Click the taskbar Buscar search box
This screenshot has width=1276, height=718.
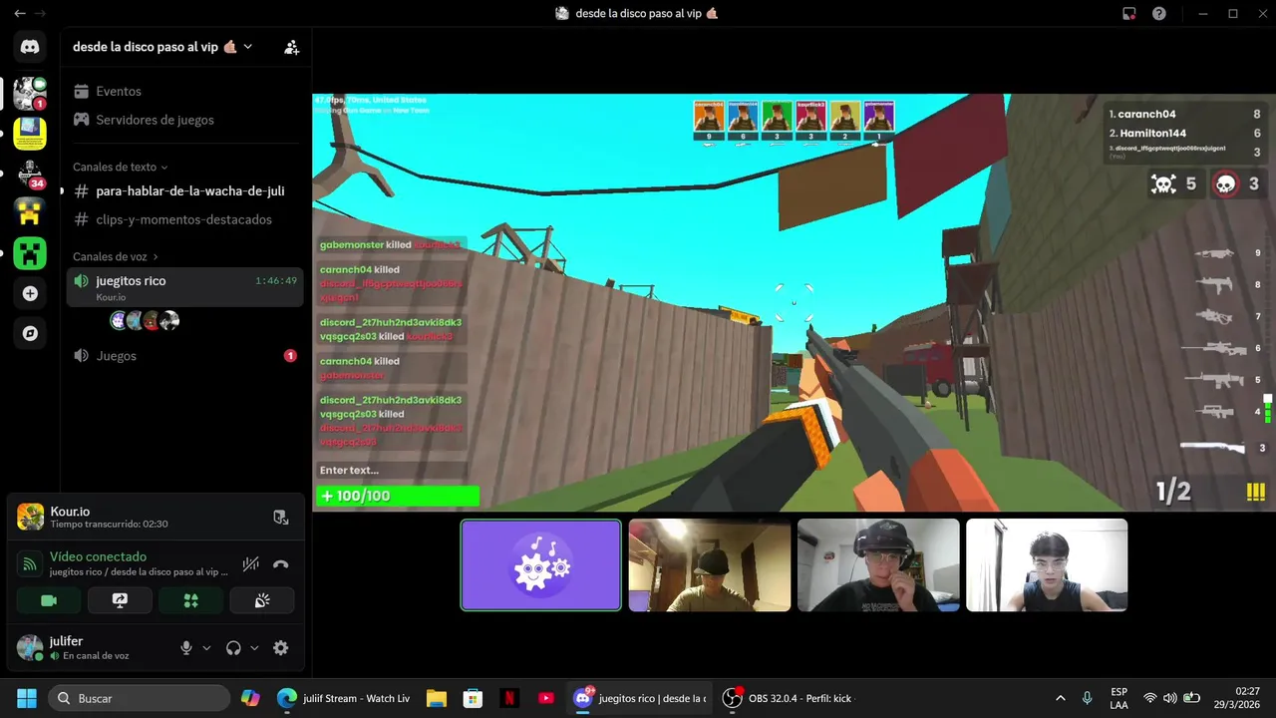[139, 698]
